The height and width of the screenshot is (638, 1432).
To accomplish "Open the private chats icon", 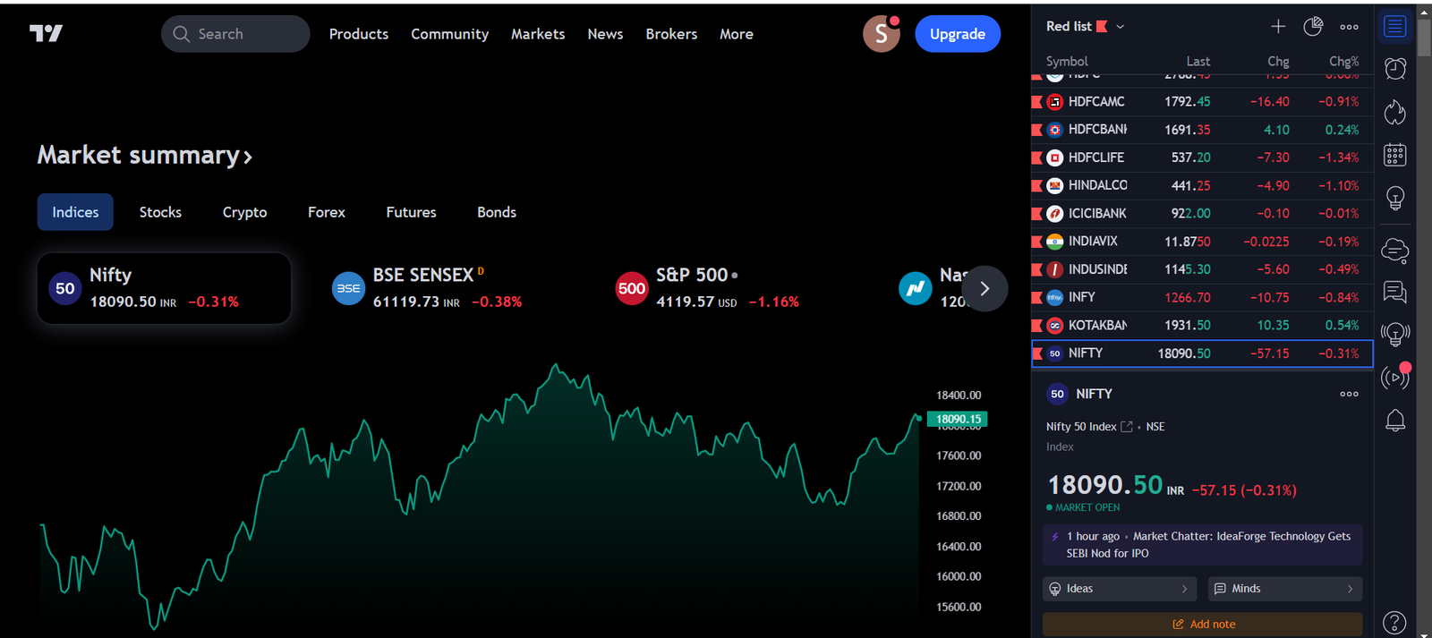I will [1394, 292].
